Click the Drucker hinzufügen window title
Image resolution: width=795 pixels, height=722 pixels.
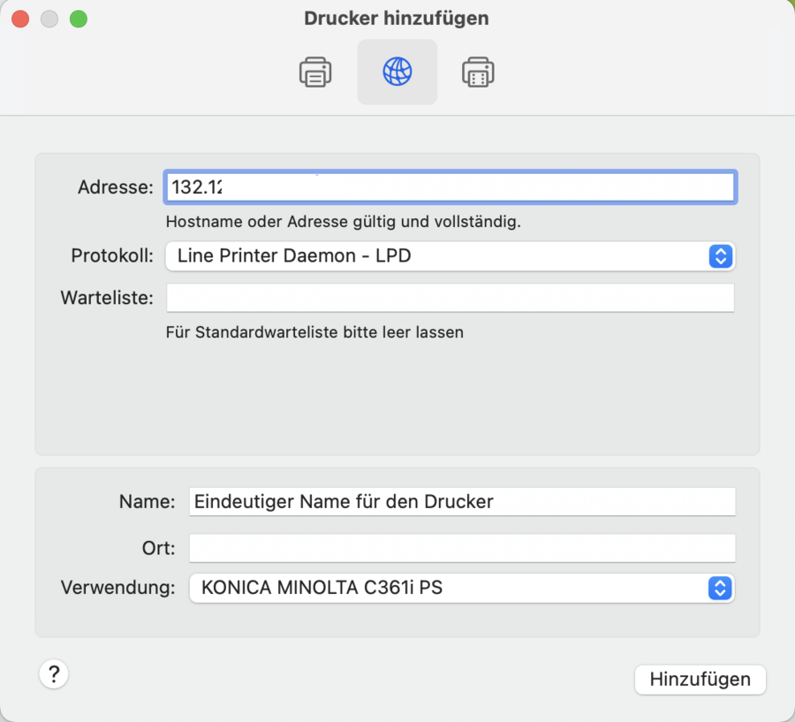click(397, 19)
